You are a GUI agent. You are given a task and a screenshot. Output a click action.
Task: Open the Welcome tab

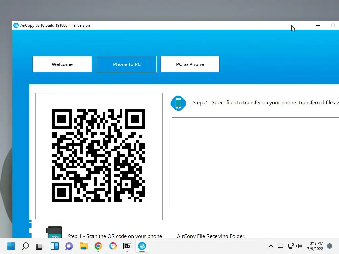tap(62, 64)
